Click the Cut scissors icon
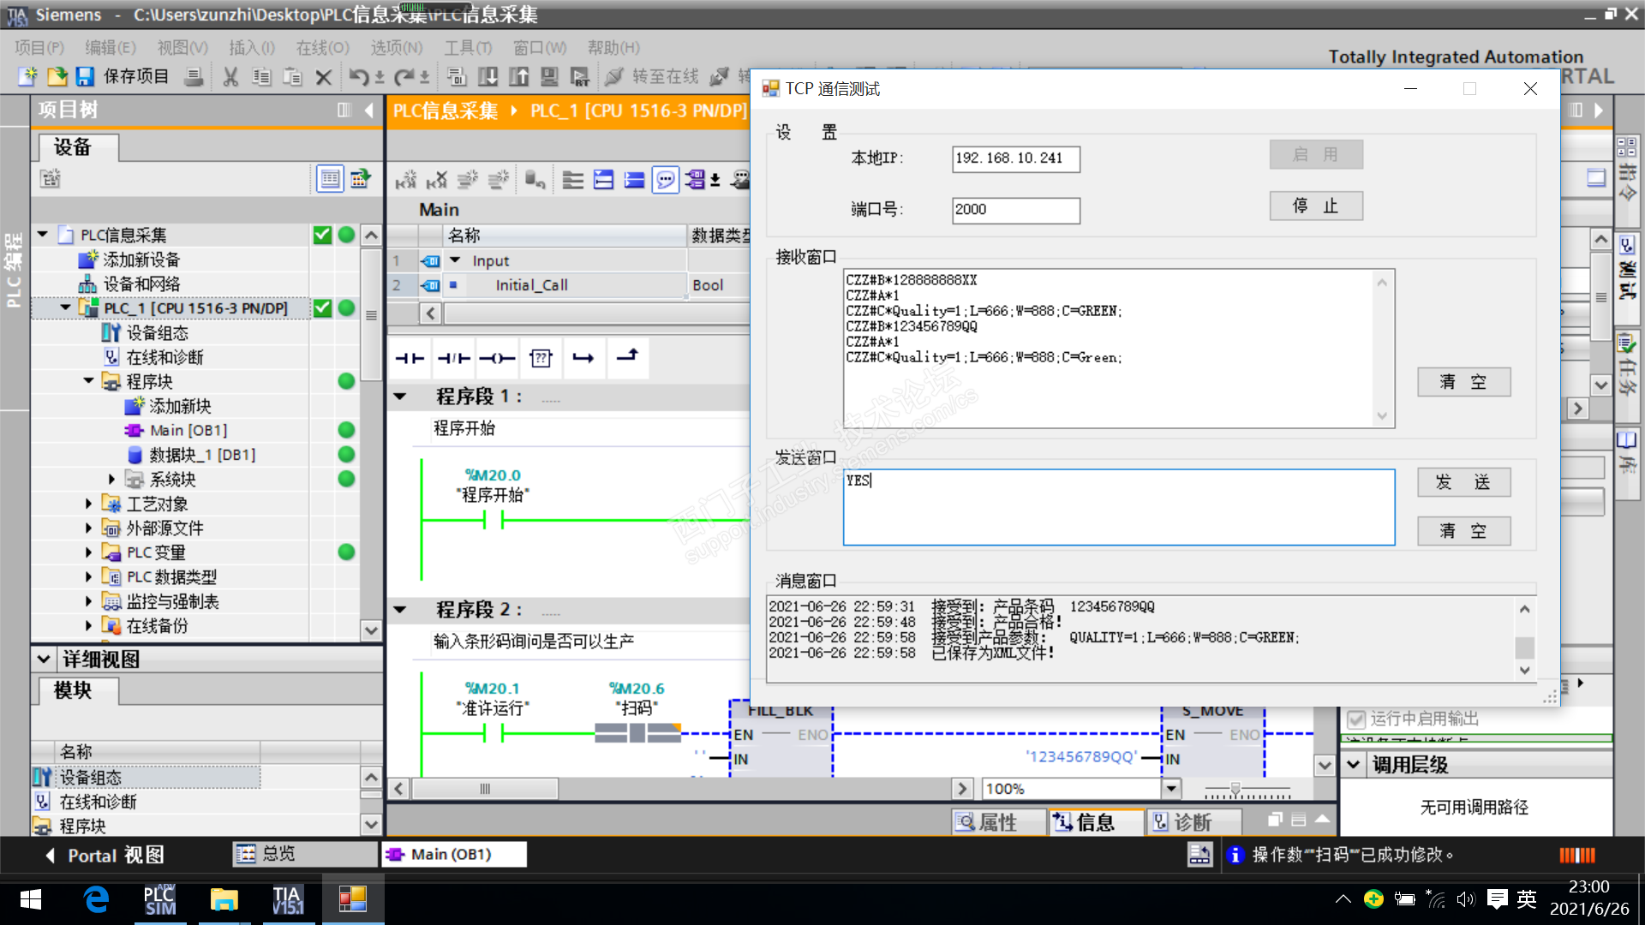Viewport: 1645px width, 925px height. click(230, 77)
